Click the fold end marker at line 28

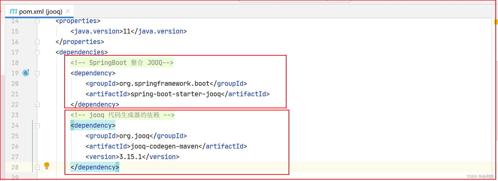37,167
